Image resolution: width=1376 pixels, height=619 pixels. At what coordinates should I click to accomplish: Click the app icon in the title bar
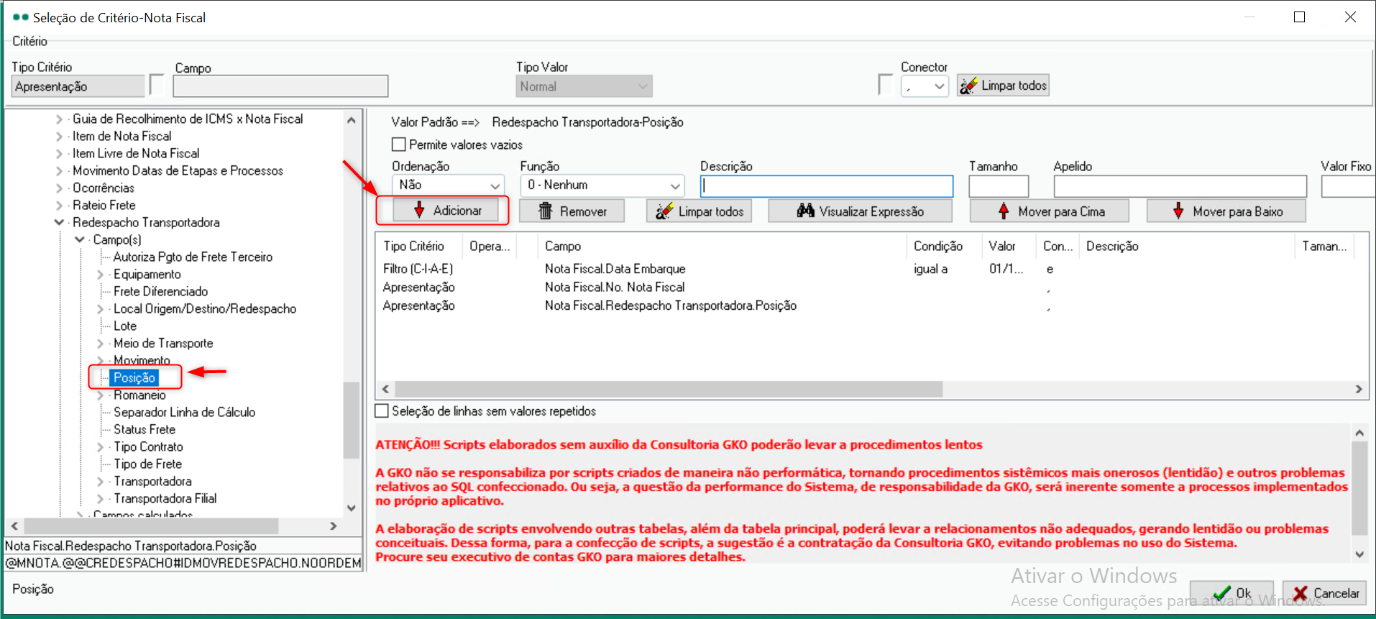coord(21,17)
